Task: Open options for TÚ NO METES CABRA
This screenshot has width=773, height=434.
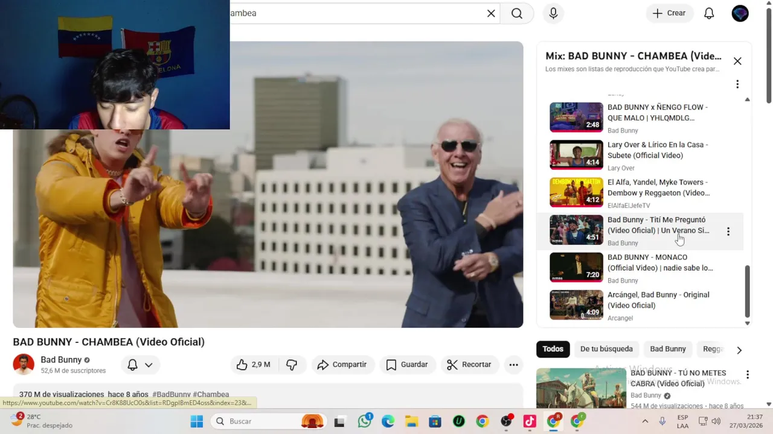Action: pos(748,375)
